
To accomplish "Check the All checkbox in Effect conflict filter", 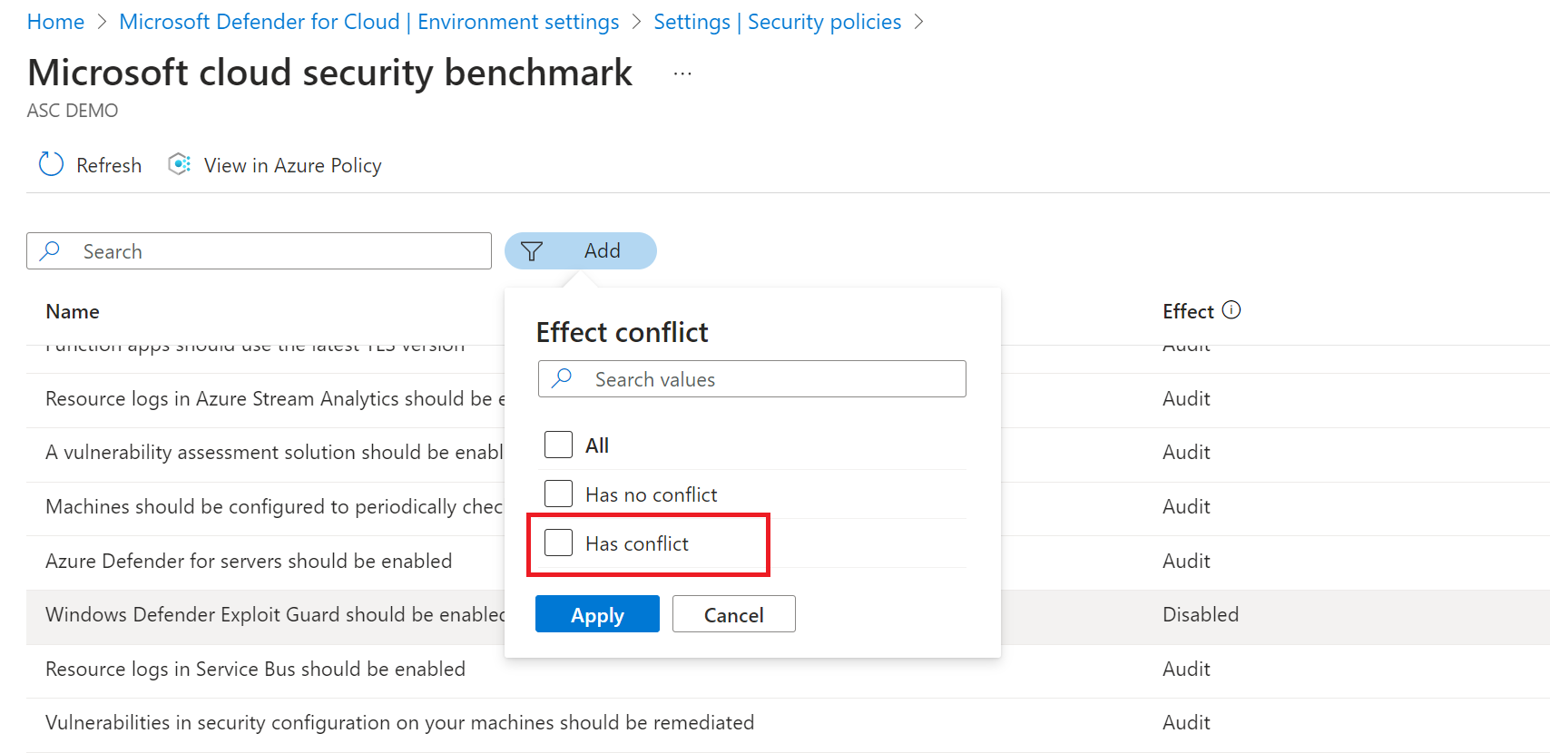I will pyautogui.click(x=558, y=445).
